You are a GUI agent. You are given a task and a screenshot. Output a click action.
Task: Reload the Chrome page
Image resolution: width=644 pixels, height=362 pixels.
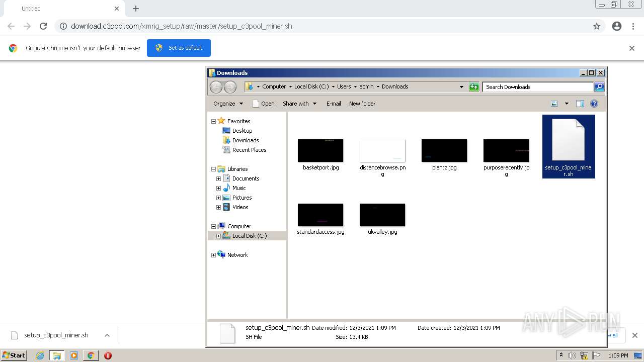tap(43, 26)
